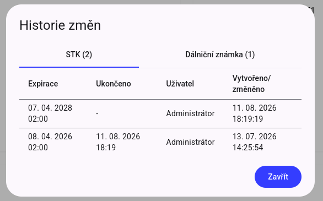This screenshot has height=201, width=323.
Task: Click the dash in the Ukončeno column
Action: click(97, 113)
